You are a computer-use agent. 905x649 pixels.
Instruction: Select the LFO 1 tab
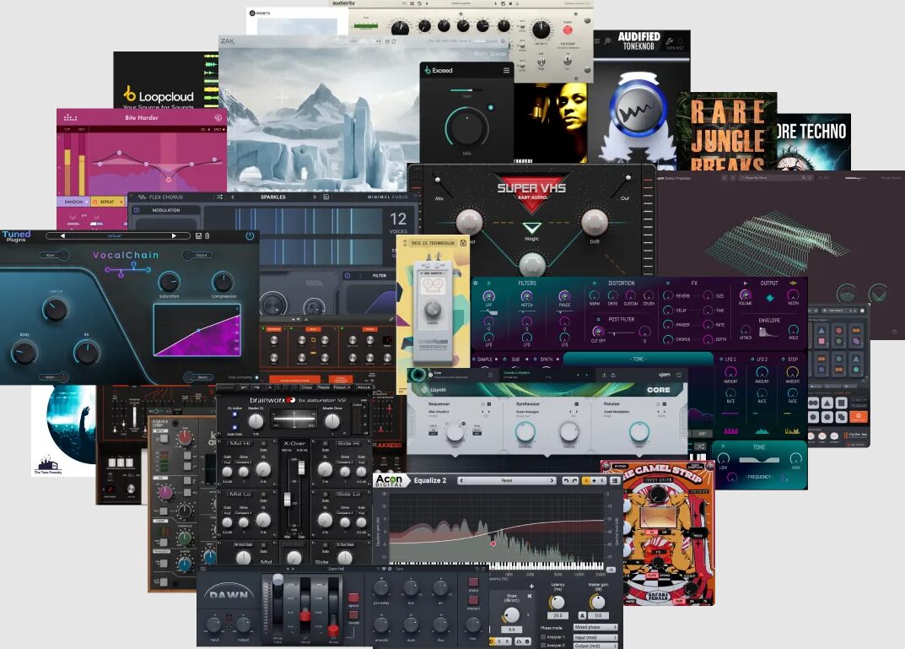[730, 360]
